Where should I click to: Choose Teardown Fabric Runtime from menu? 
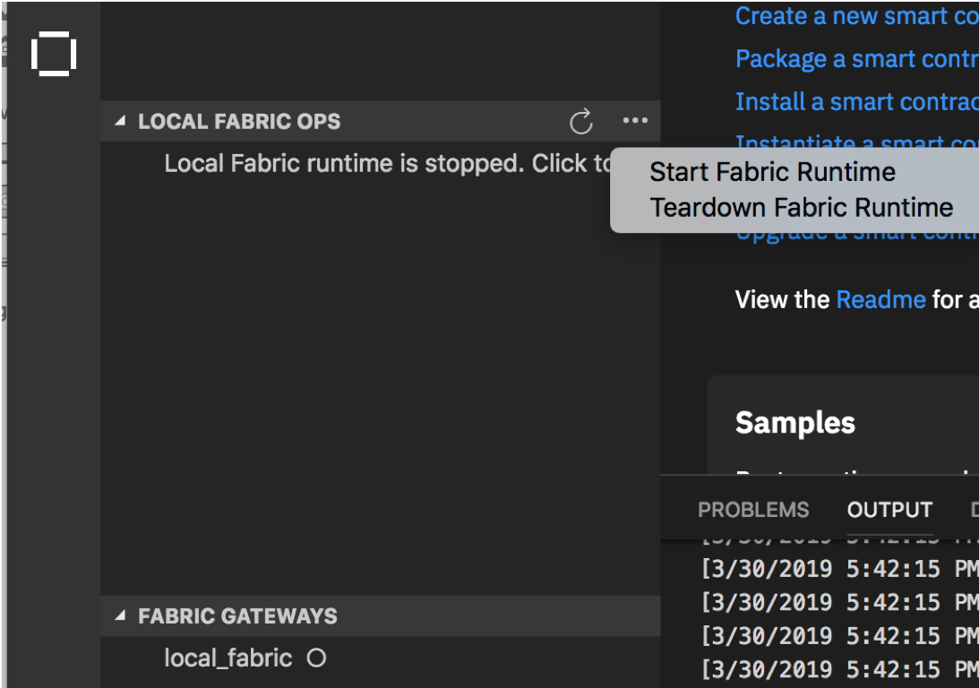(801, 207)
